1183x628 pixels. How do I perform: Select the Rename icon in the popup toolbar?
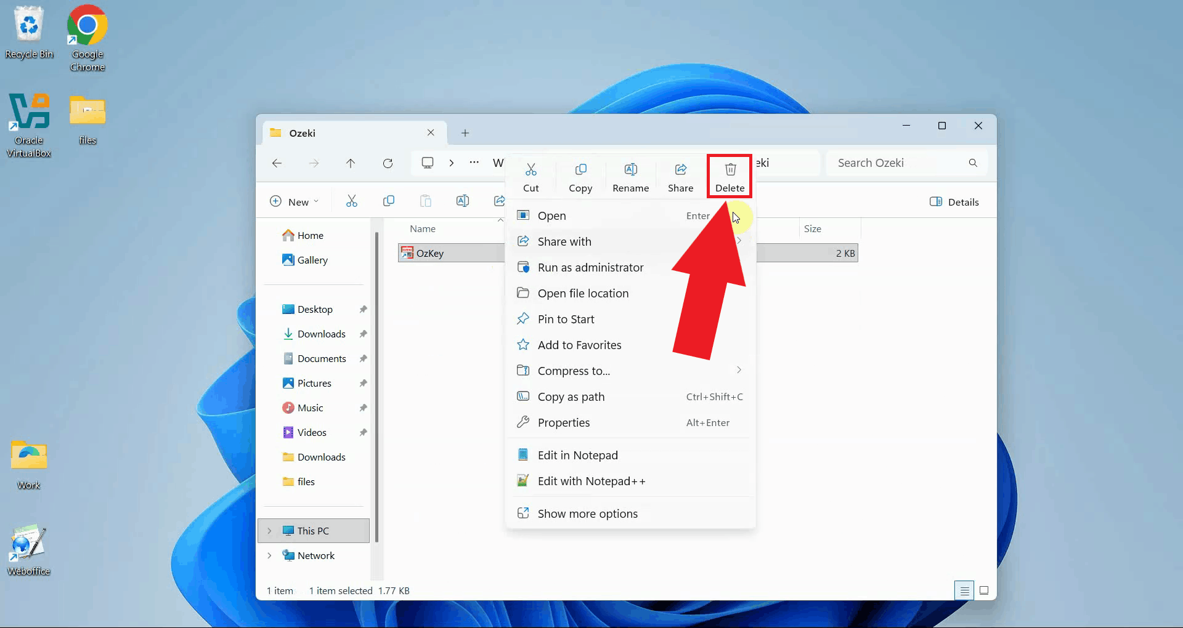[x=630, y=176]
